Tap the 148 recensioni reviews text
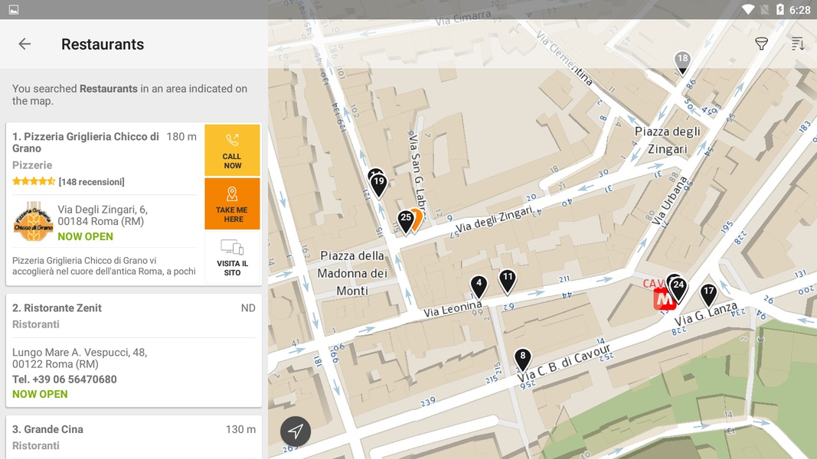Viewport: 817px width, 459px height. click(92, 181)
